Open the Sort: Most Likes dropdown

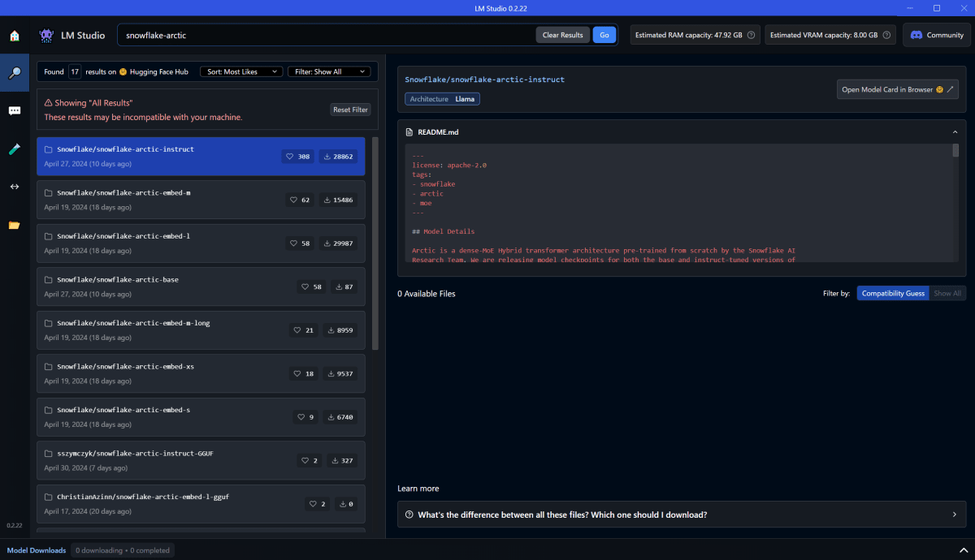click(241, 71)
